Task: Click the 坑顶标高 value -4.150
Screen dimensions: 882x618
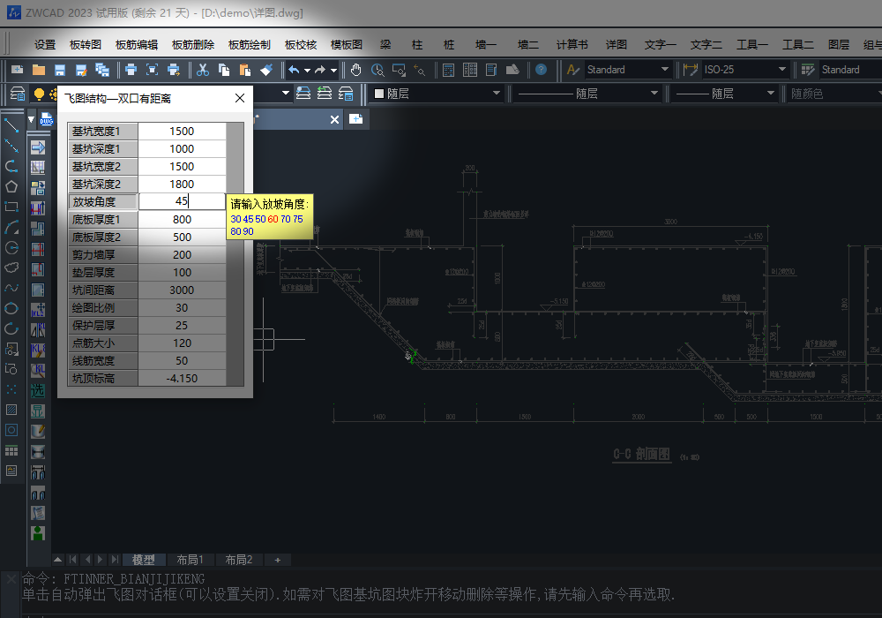Action: pos(182,378)
